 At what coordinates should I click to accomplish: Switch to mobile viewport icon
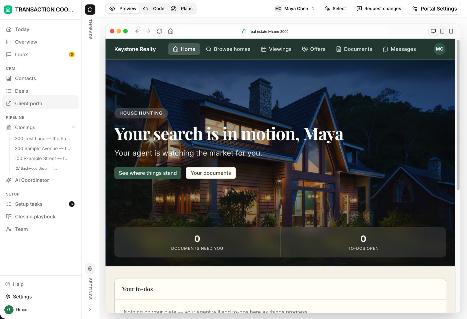(451, 31)
